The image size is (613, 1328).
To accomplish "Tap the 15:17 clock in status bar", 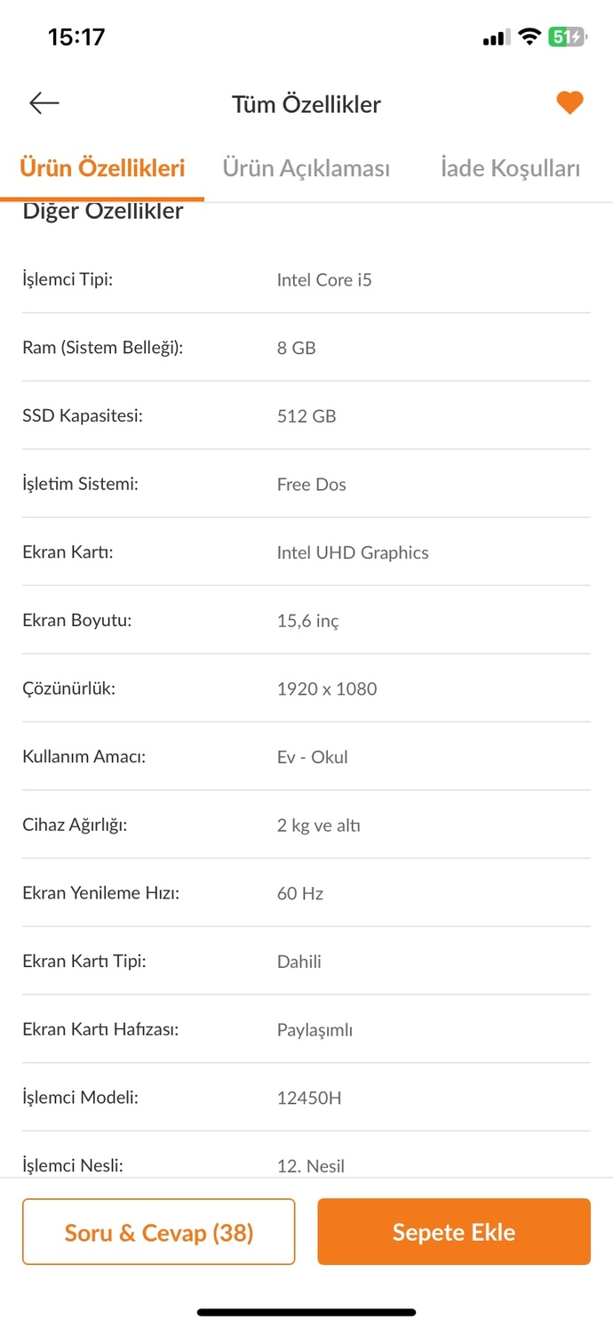I will (76, 36).
